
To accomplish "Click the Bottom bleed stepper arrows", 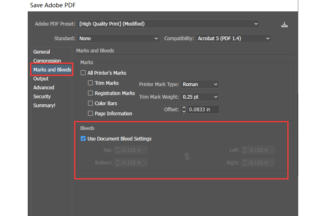I will click(x=117, y=162).
